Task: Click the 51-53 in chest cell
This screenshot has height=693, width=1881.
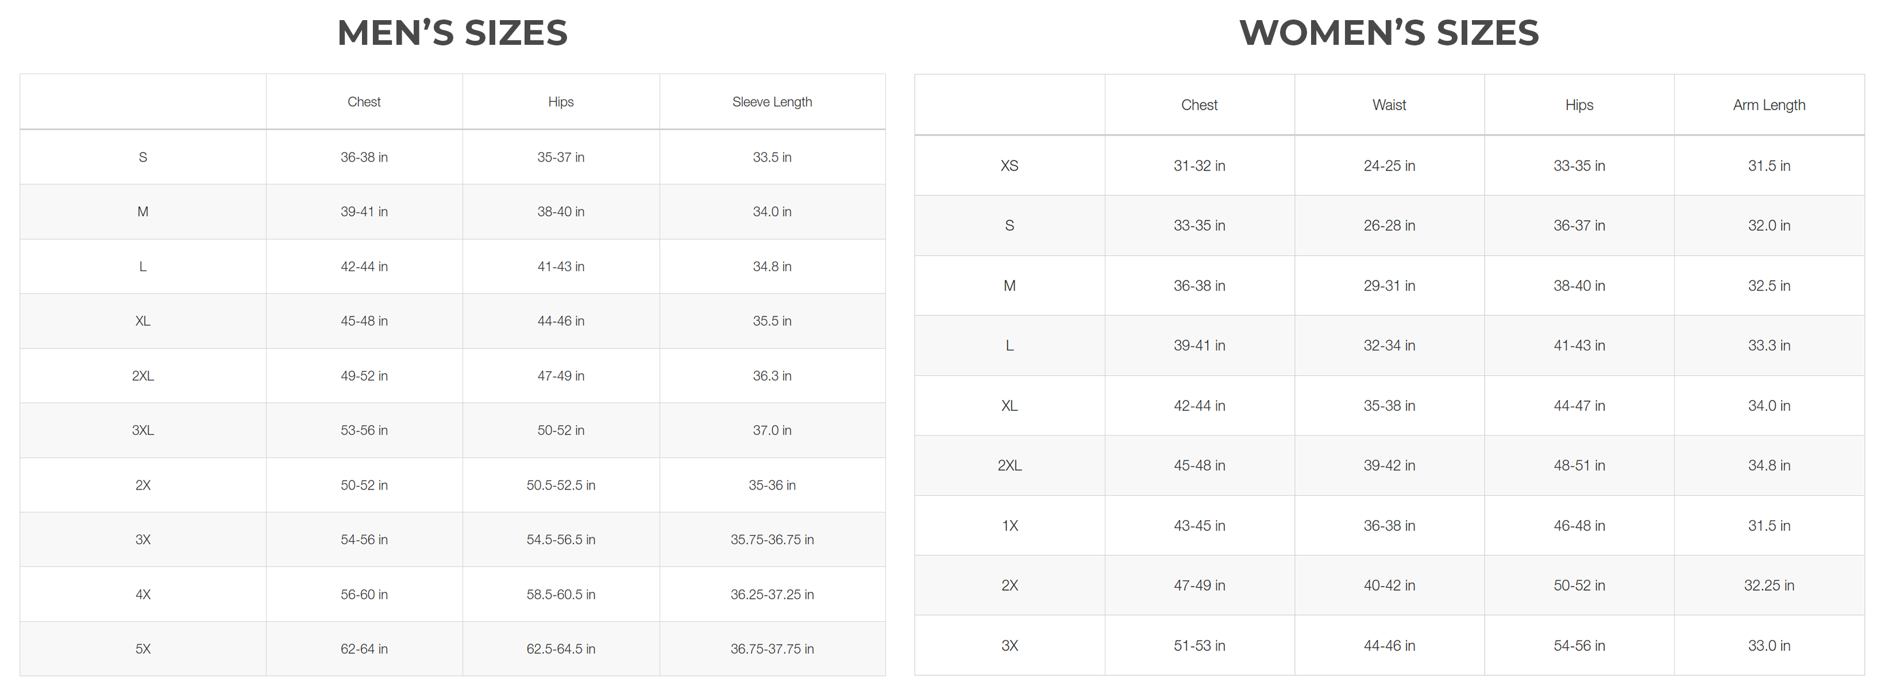Action: (1199, 646)
